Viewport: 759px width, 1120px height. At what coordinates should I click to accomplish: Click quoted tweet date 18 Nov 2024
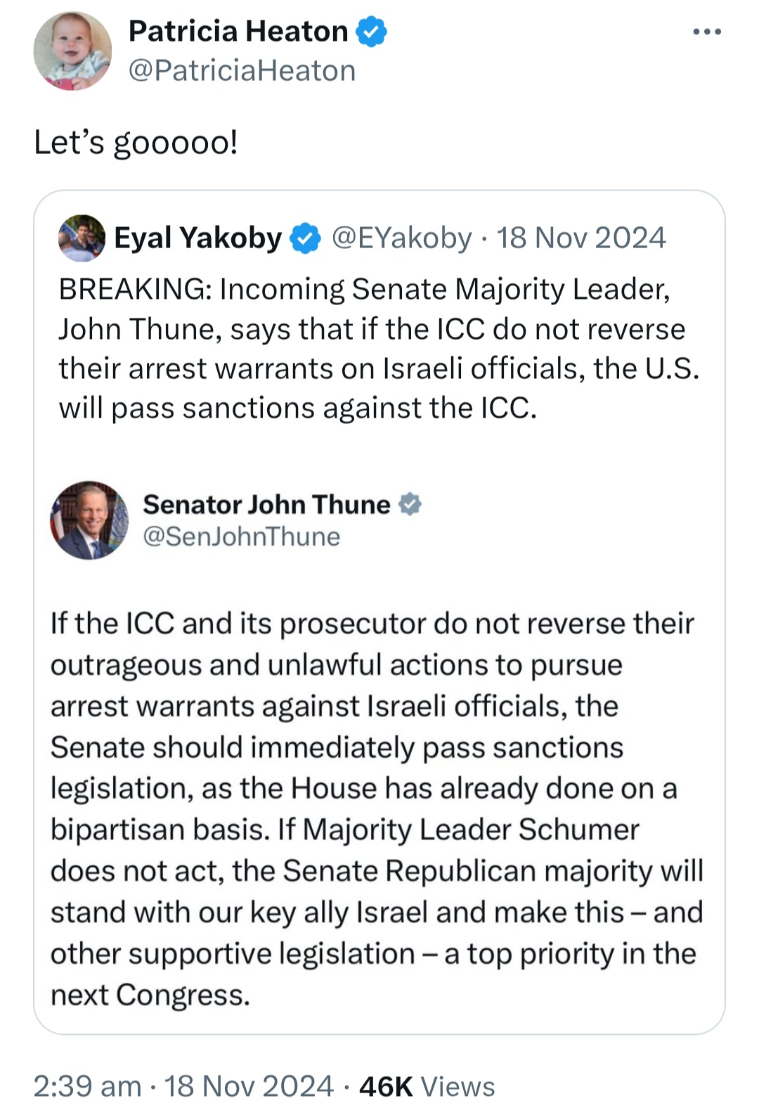pyautogui.click(x=581, y=238)
